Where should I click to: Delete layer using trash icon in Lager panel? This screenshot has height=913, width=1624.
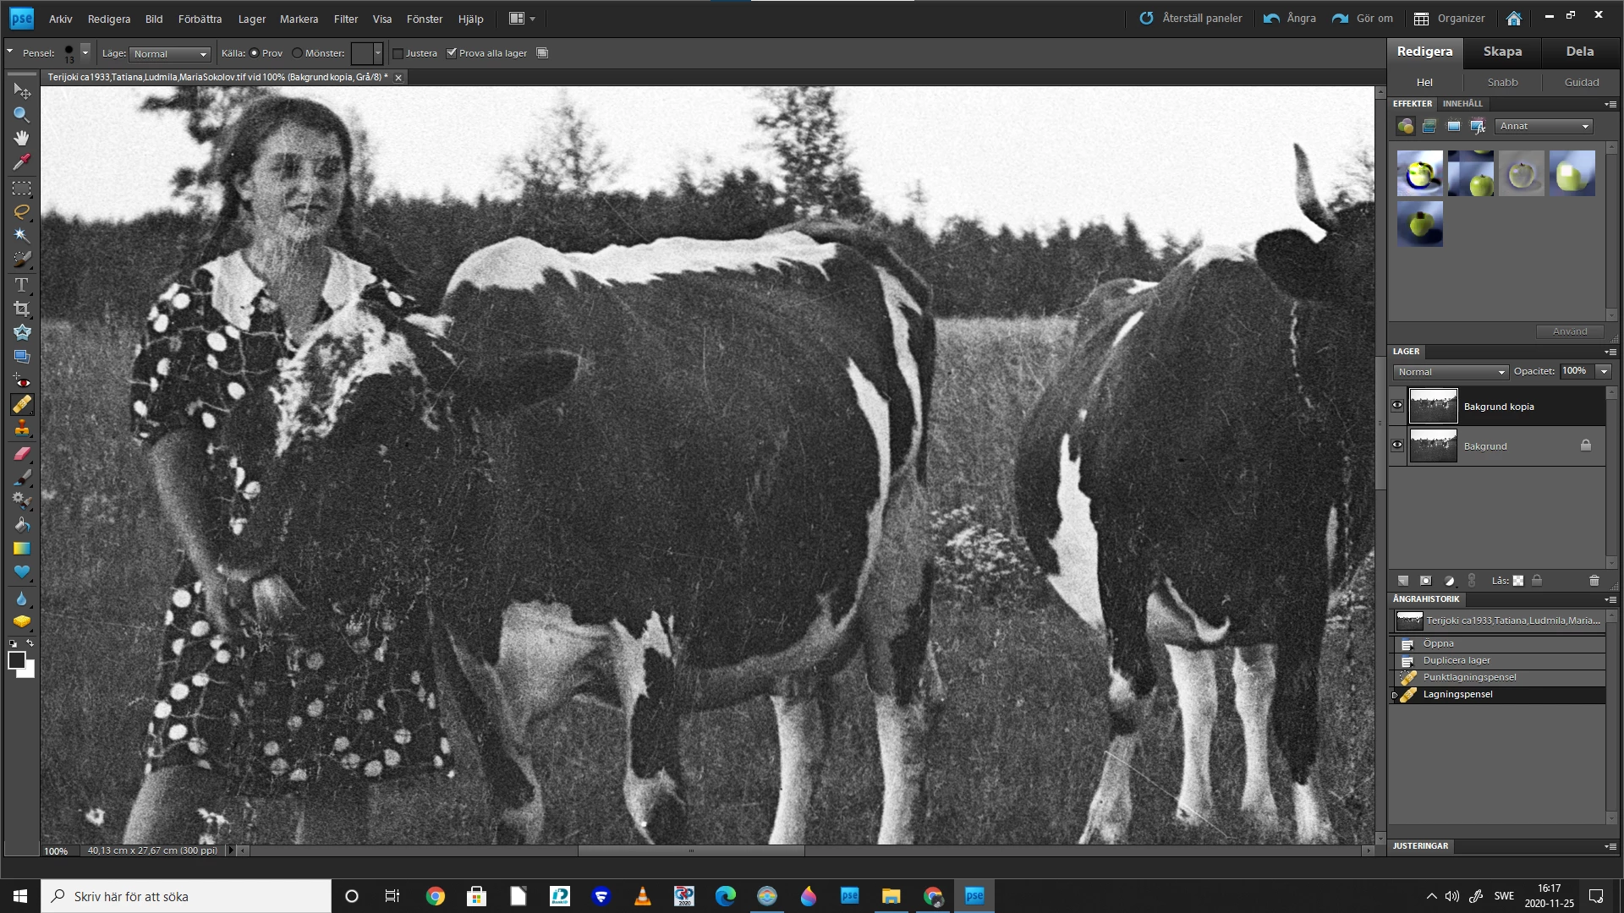[1594, 581]
